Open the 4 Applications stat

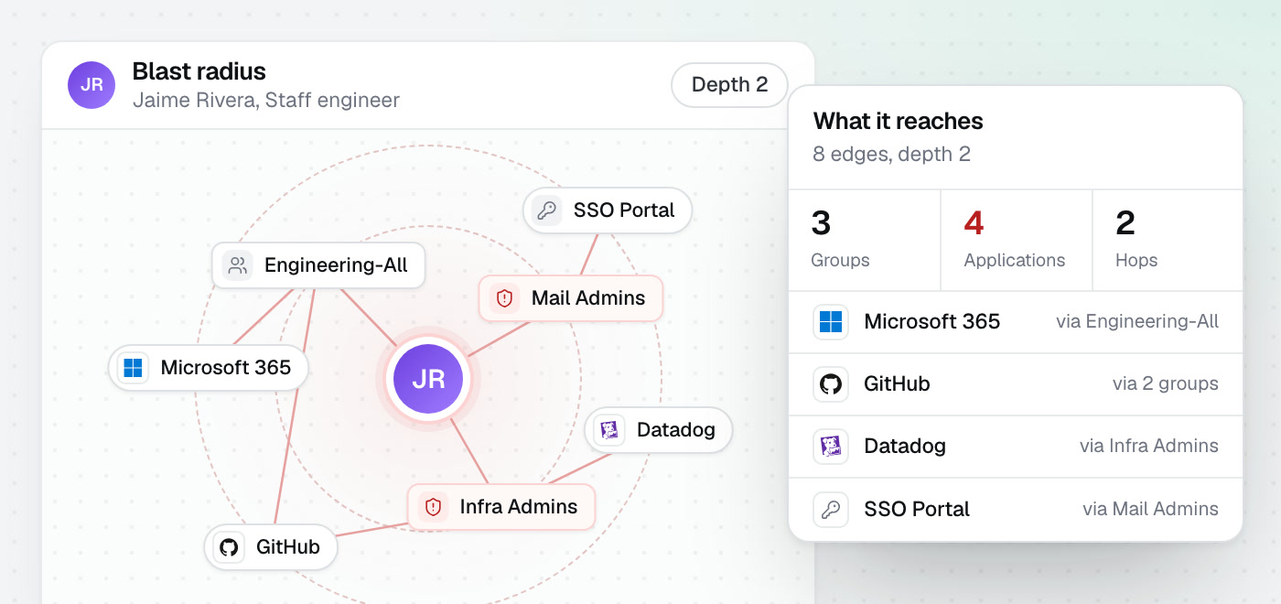pyautogui.click(x=1017, y=241)
